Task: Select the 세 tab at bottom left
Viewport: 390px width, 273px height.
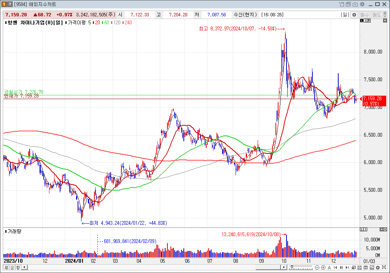Action: pyautogui.click(x=6, y=268)
